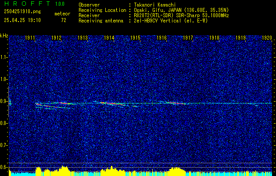Click the 1.1 kHz frequency label
The width and height of the screenshot is (276, 176).
(x=4, y=57)
